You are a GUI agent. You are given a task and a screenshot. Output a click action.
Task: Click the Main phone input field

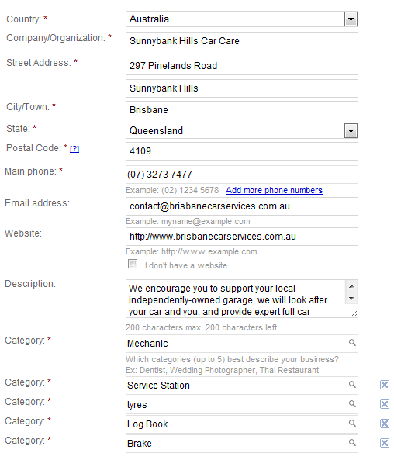tap(242, 175)
